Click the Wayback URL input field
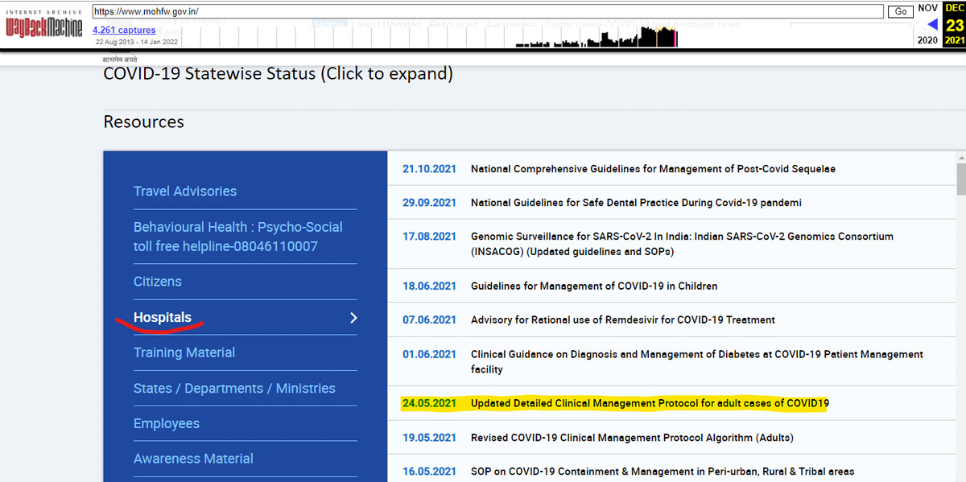The height and width of the screenshot is (482, 966). pyautogui.click(x=487, y=11)
